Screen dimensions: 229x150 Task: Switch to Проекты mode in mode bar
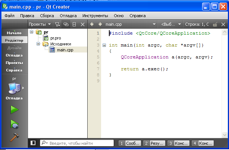(14, 63)
